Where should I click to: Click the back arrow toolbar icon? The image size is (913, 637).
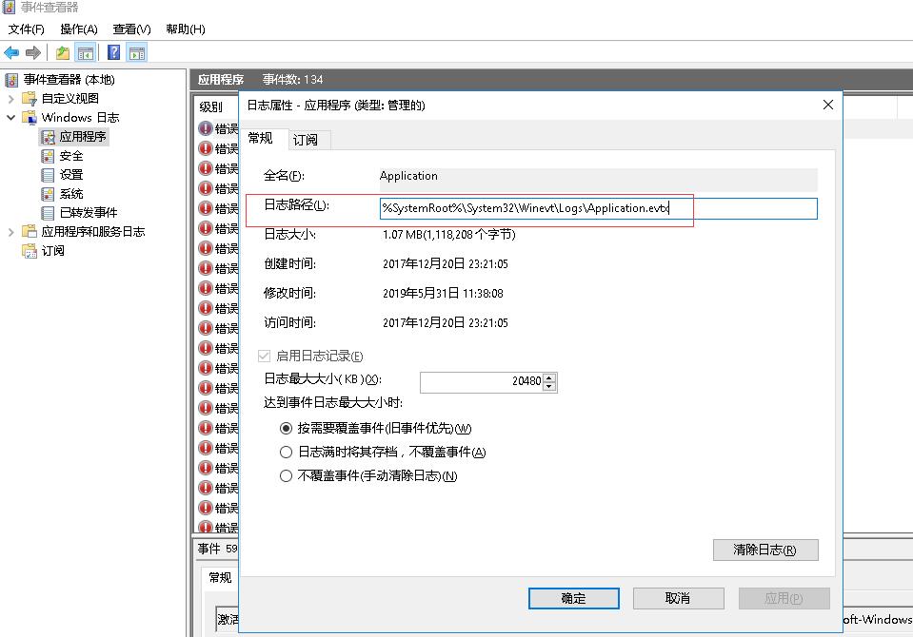tap(11, 53)
